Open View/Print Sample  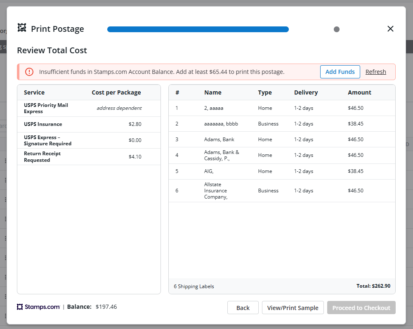(x=293, y=308)
